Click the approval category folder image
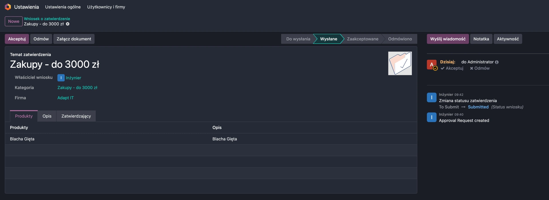 (x=400, y=63)
